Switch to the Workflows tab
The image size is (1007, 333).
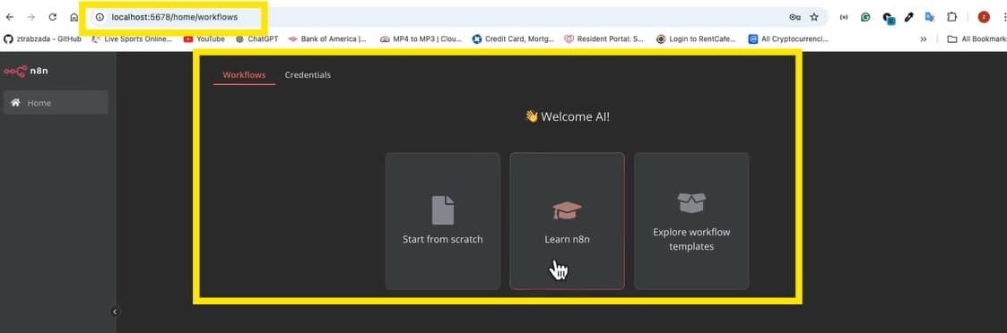coord(244,75)
